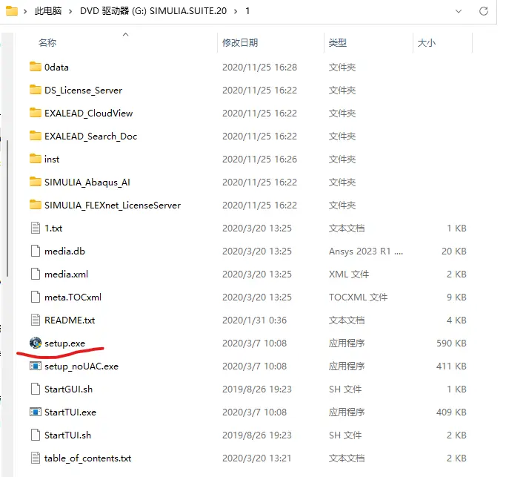Select the SIMULIA_Abaqus_AI folder name
The image size is (506, 477).
click(x=87, y=182)
